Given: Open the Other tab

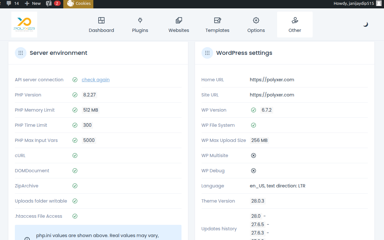Looking at the screenshot, I should (295, 25).
